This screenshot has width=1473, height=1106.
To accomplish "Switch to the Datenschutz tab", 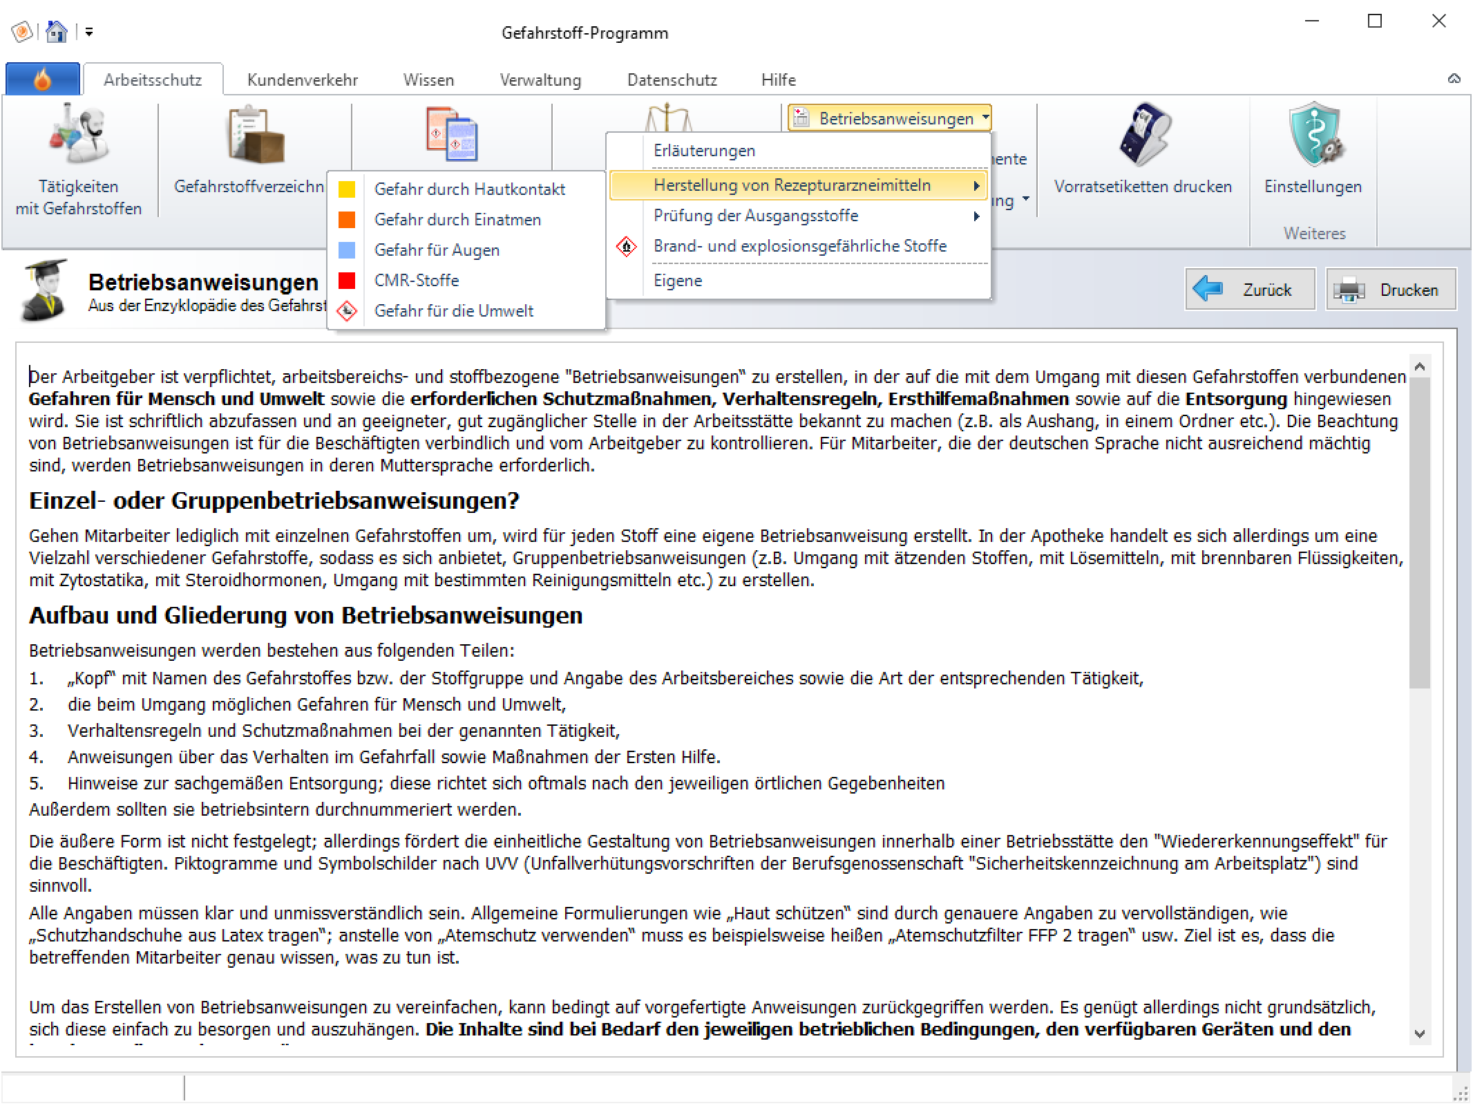I will (672, 80).
